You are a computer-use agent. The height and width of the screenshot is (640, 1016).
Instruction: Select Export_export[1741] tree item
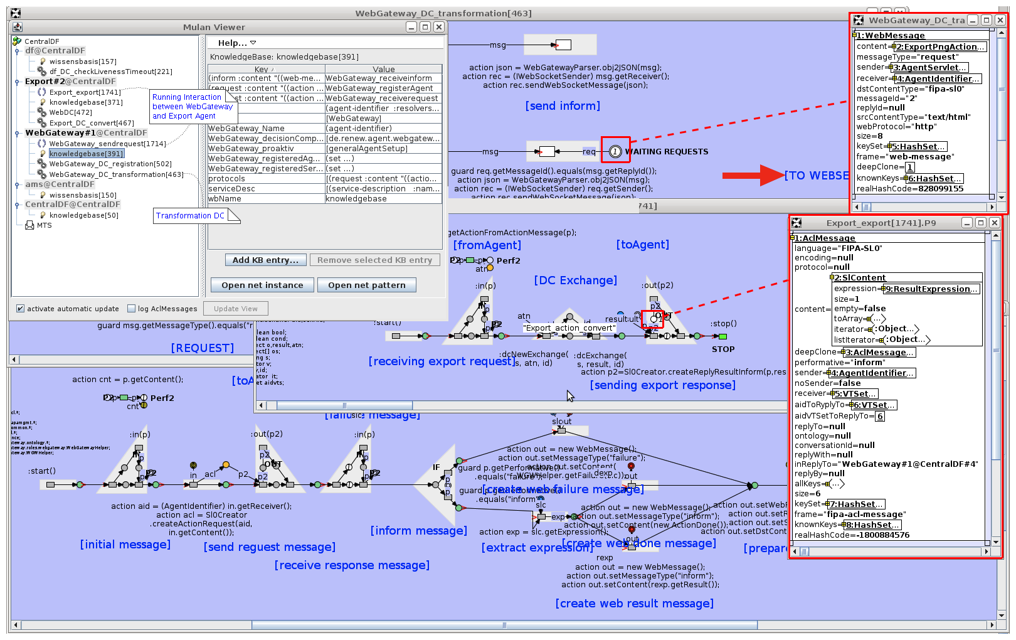point(85,92)
